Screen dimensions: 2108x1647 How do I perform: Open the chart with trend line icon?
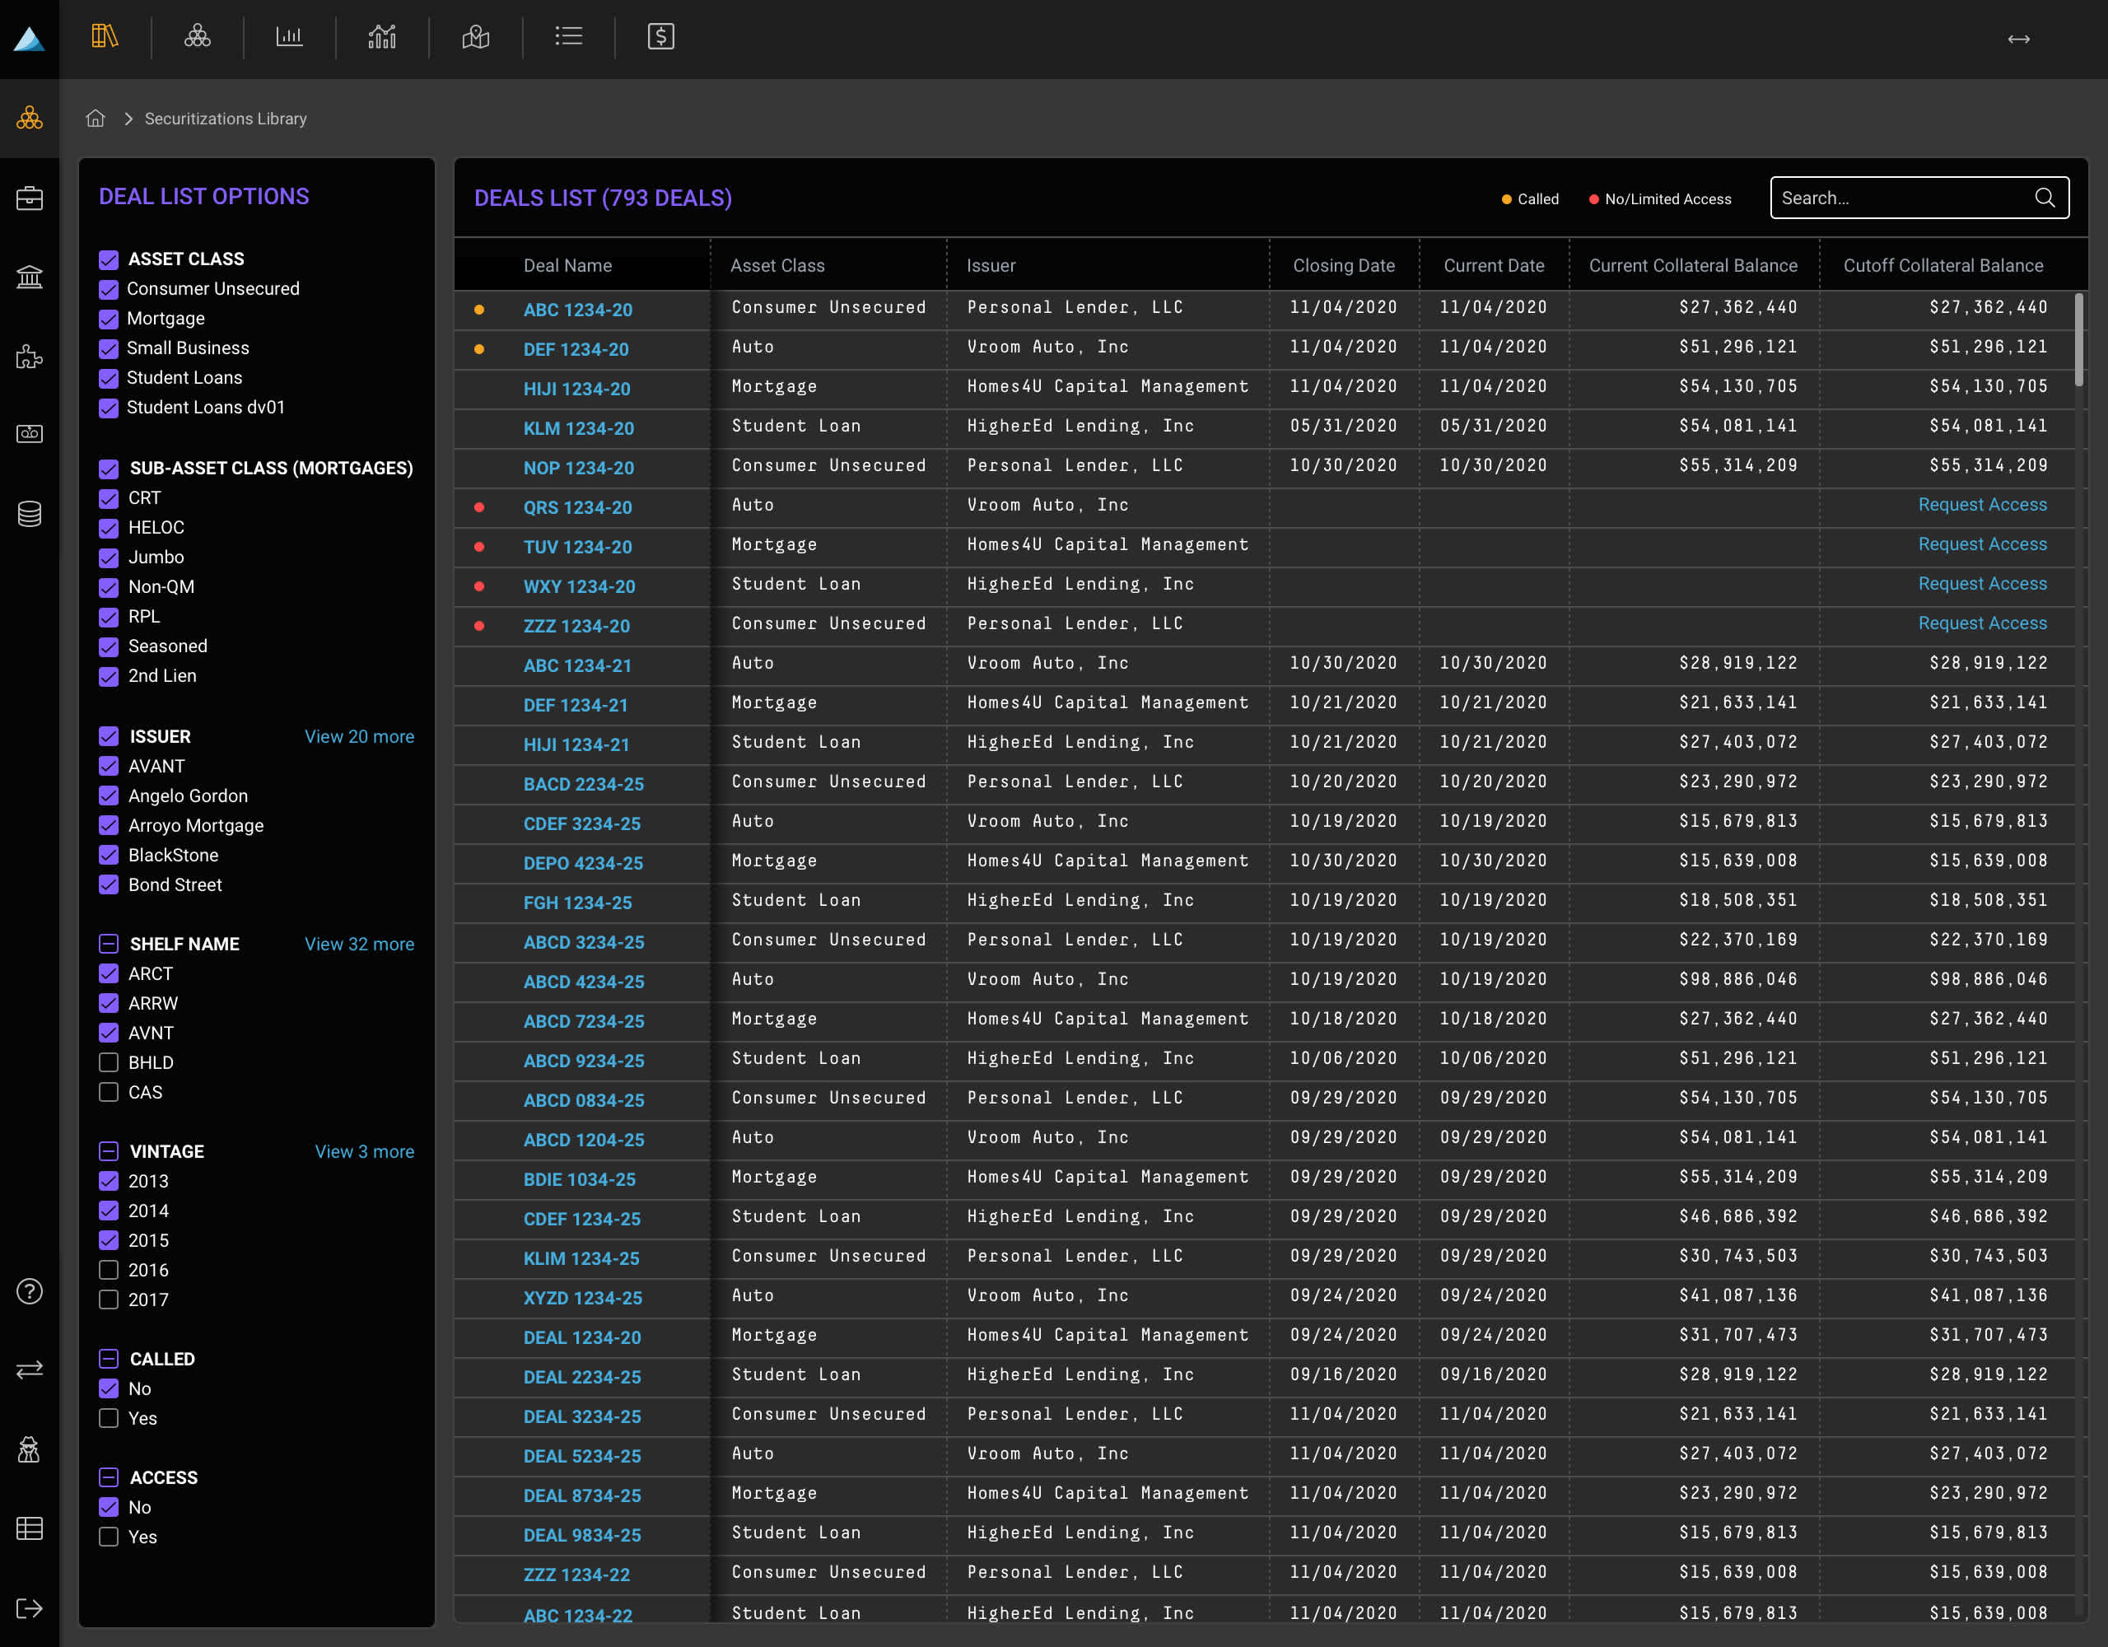tap(382, 37)
